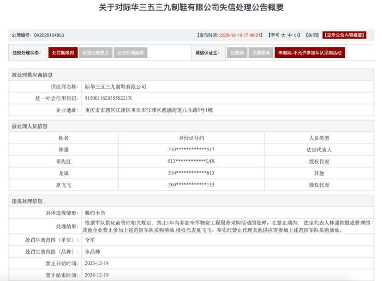The image size is (383, 281).
Task: Select the 处理已被更正 status tag
Action: point(96,53)
